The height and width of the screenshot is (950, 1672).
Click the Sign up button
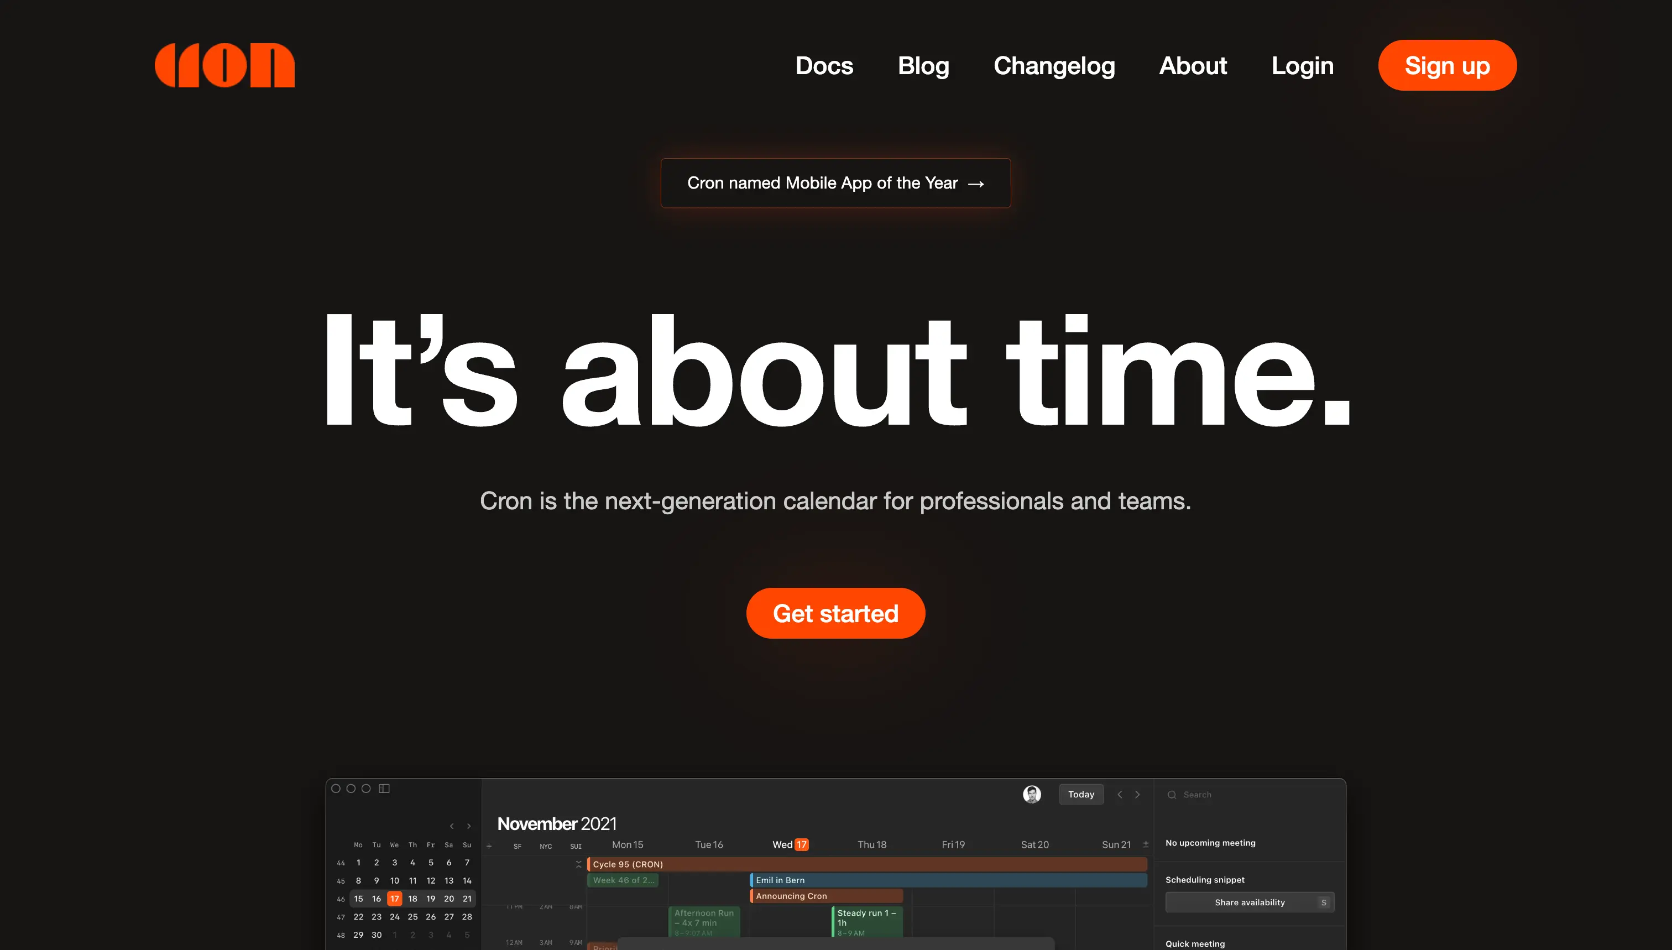pos(1447,65)
